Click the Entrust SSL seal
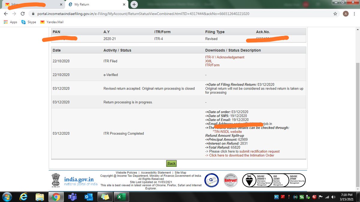This screenshot has width=360, height=202. point(231,181)
